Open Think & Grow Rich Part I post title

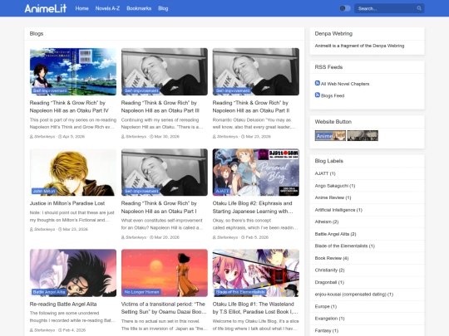point(159,207)
